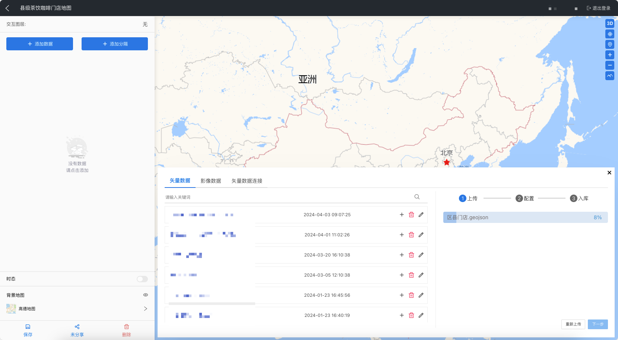Click the search magnifier icon
The width and height of the screenshot is (618, 340).
[417, 197]
